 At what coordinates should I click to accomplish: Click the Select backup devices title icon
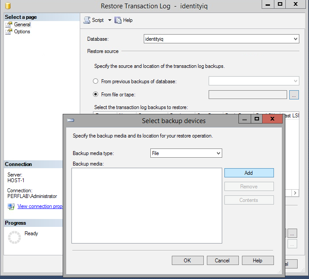(71, 120)
